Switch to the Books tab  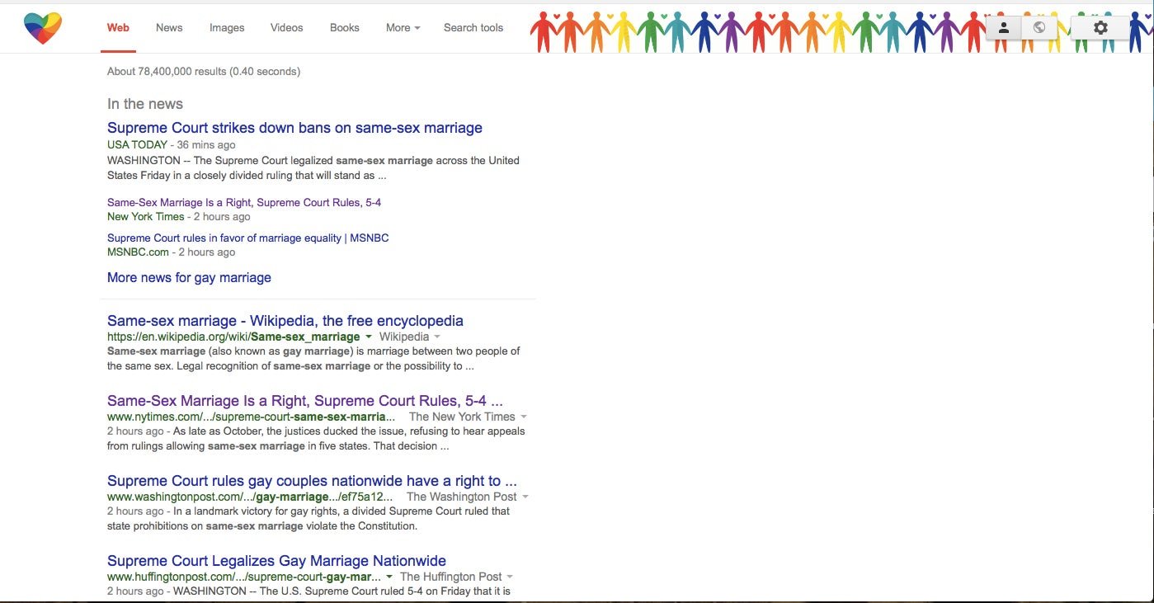point(344,27)
